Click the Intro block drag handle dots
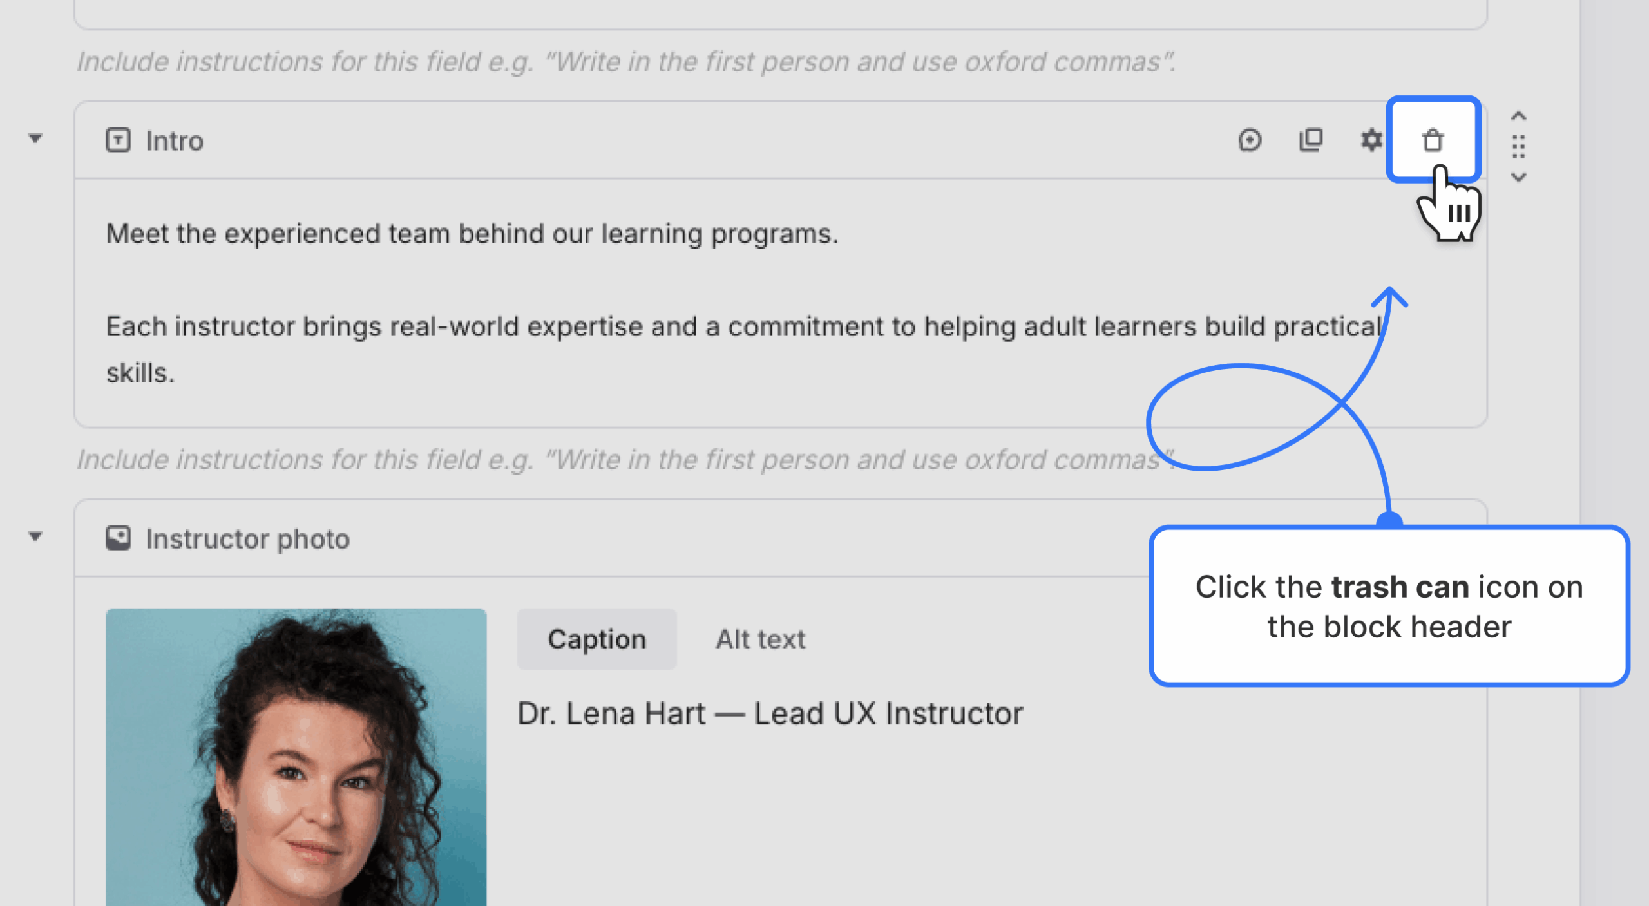 coord(1518,147)
